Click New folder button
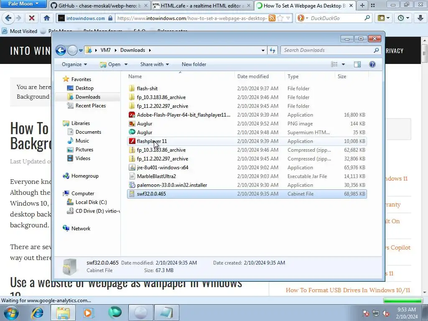Viewport: 428px width, 321px height. click(x=194, y=64)
